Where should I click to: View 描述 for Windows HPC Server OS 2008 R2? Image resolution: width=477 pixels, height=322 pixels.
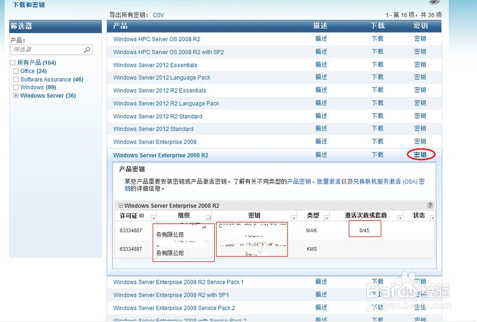321,39
